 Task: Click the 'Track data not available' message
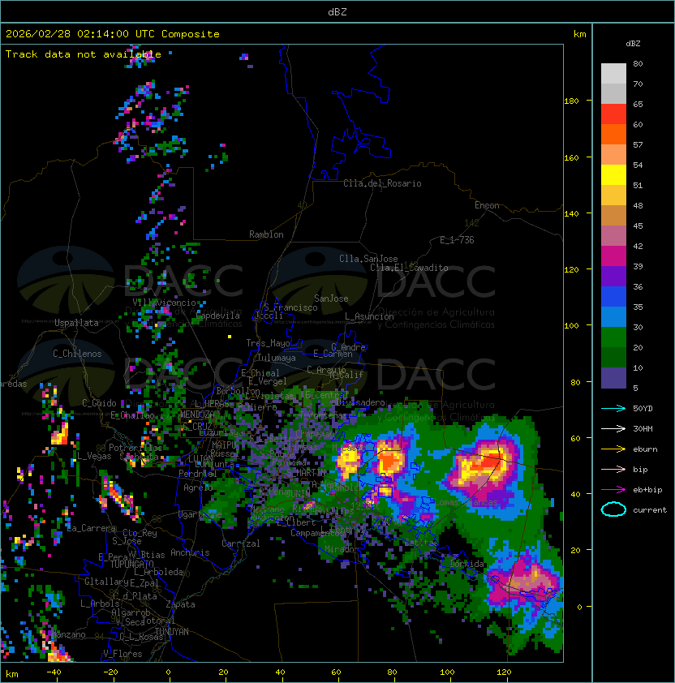84,54
